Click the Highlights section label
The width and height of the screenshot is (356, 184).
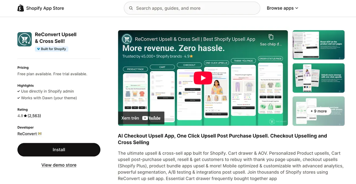[x=26, y=86]
